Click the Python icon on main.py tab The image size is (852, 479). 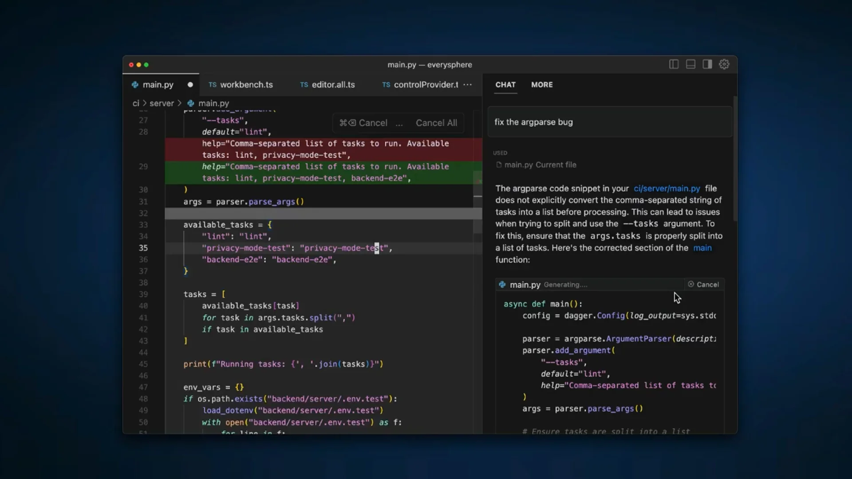point(135,85)
